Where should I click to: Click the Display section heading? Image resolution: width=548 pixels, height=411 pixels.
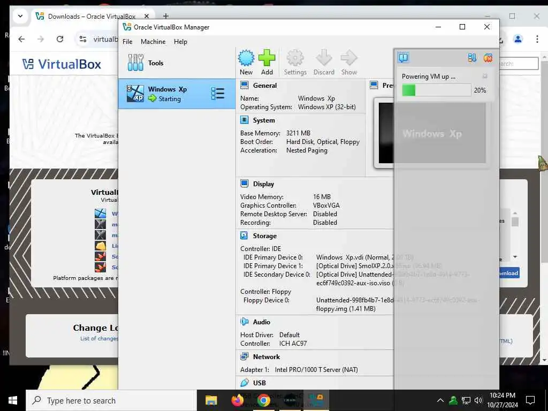263,184
